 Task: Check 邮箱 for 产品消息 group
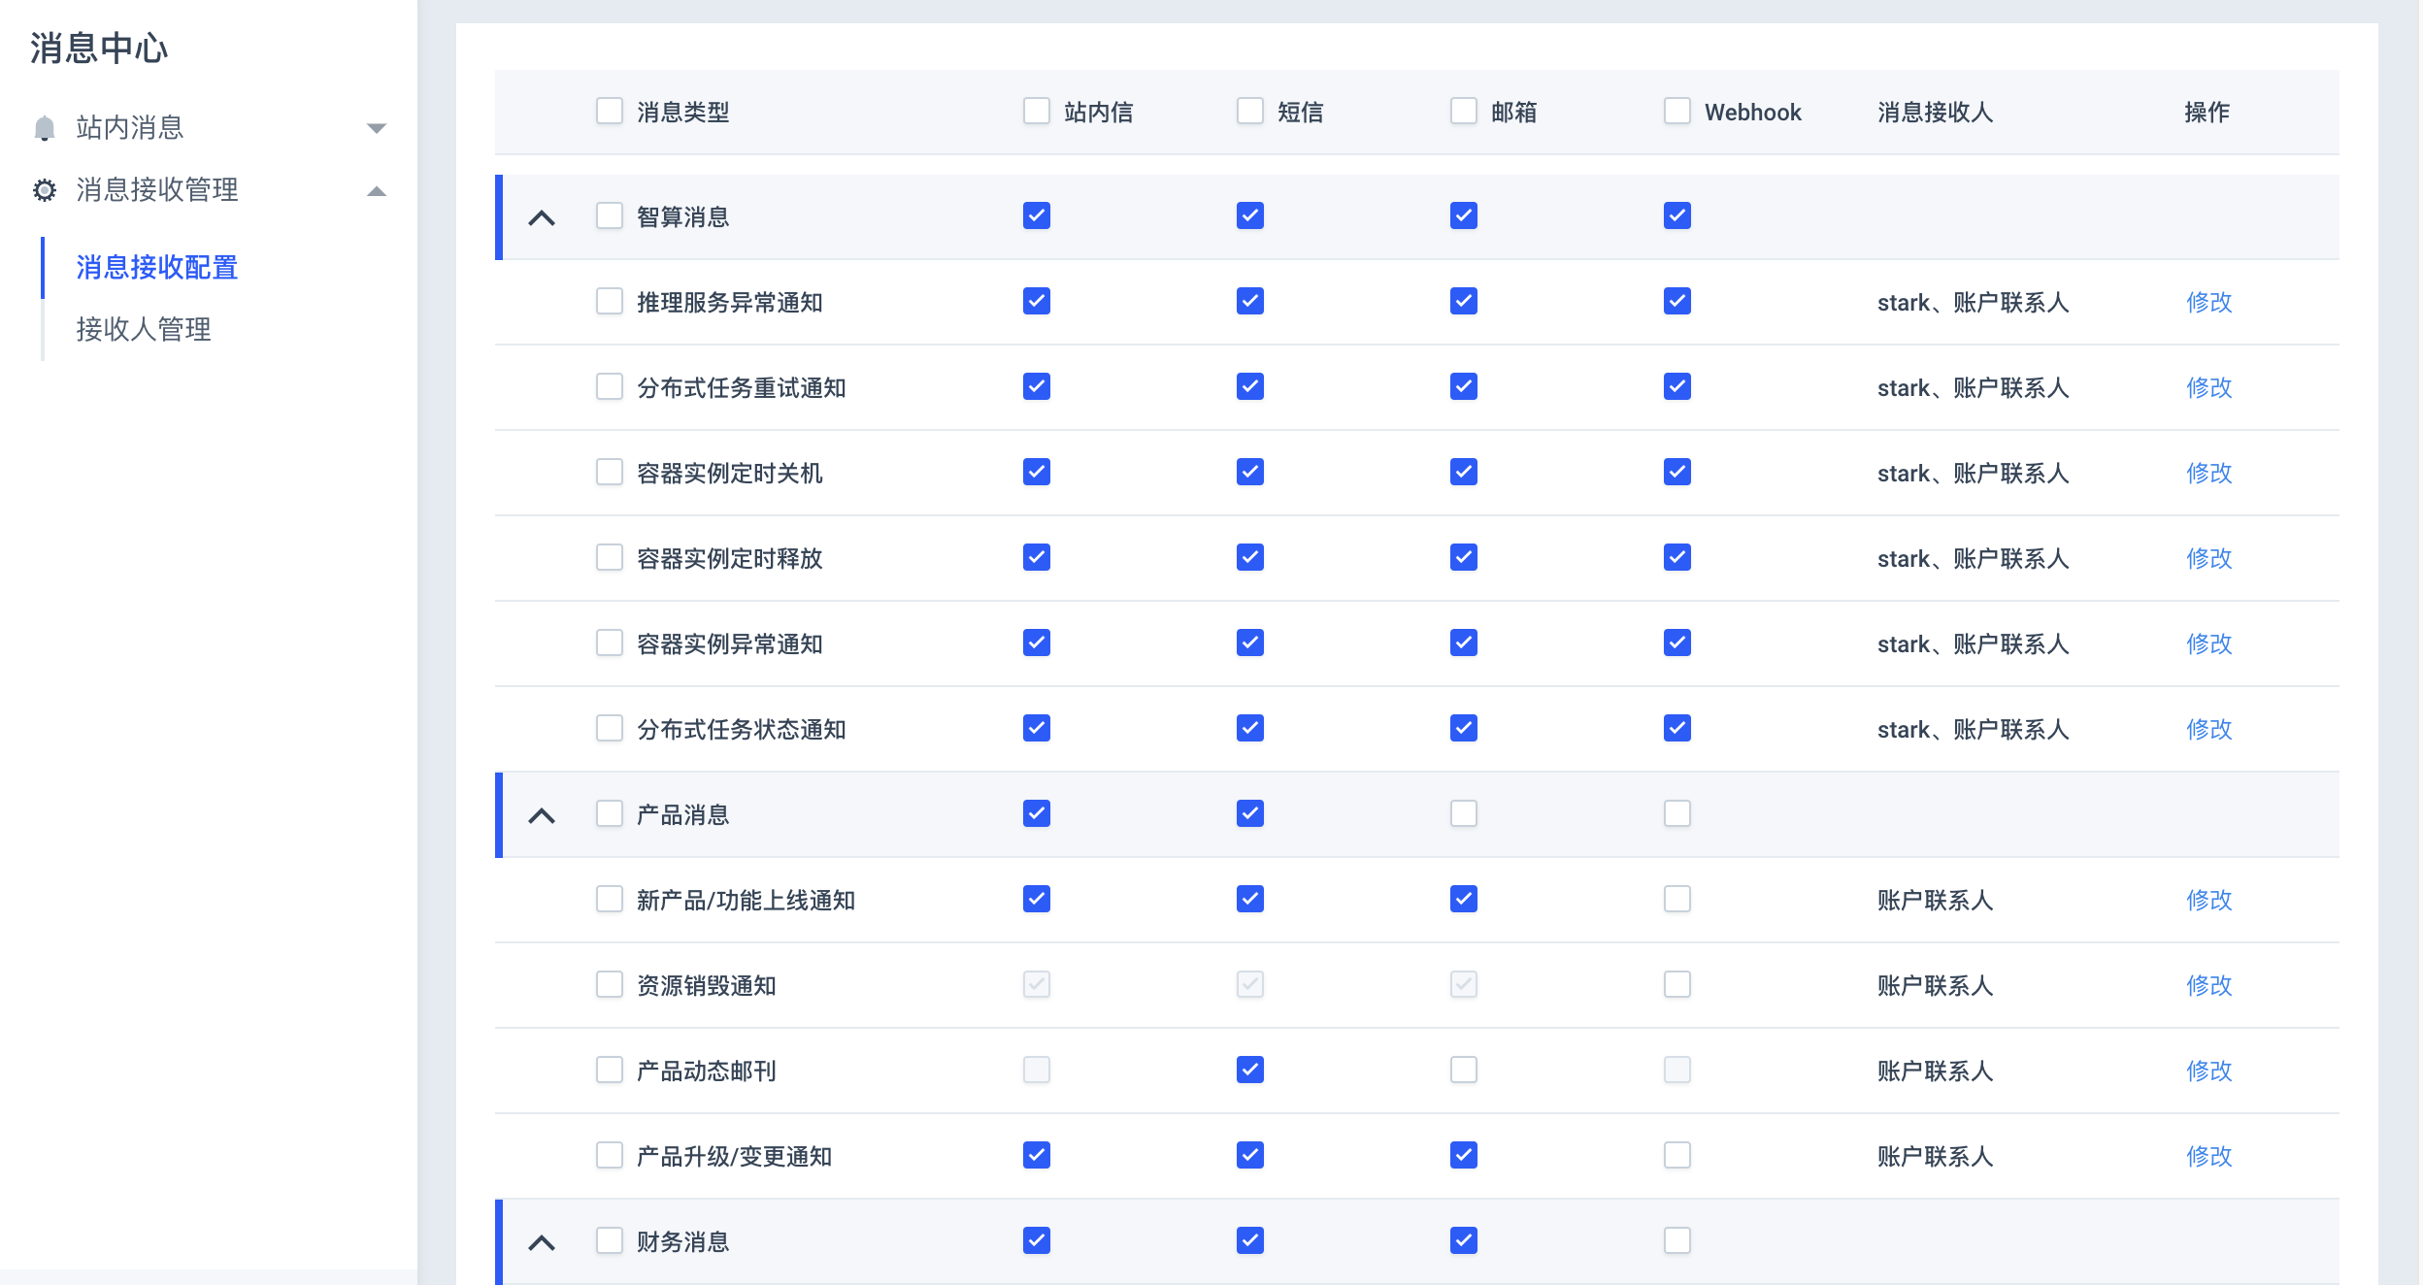tap(1464, 813)
